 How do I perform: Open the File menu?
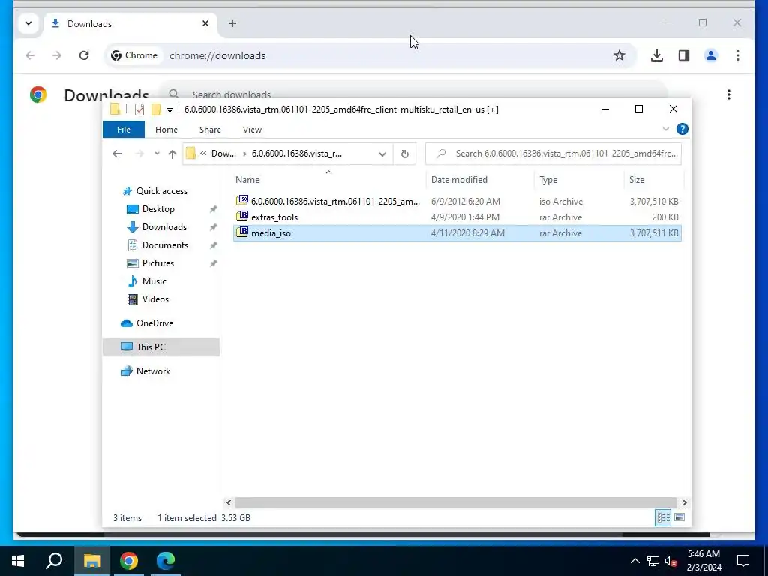pos(124,129)
